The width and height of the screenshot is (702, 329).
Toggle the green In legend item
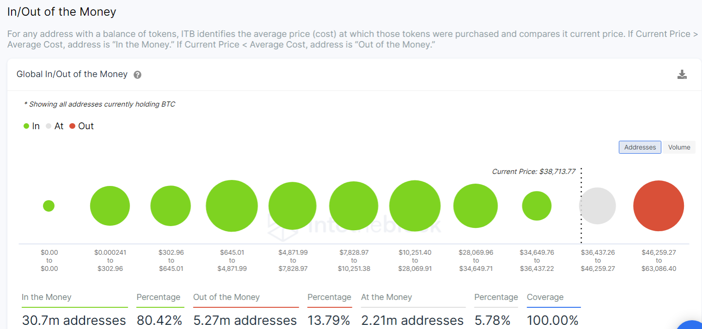tap(31, 126)
